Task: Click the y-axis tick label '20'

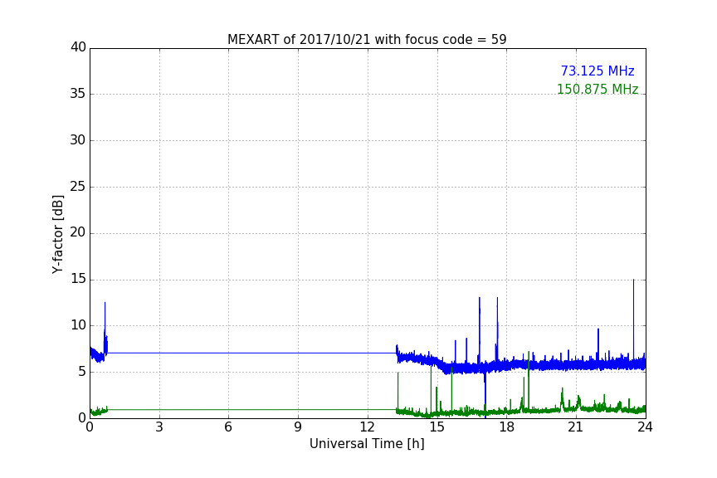Action: (78, 232)
